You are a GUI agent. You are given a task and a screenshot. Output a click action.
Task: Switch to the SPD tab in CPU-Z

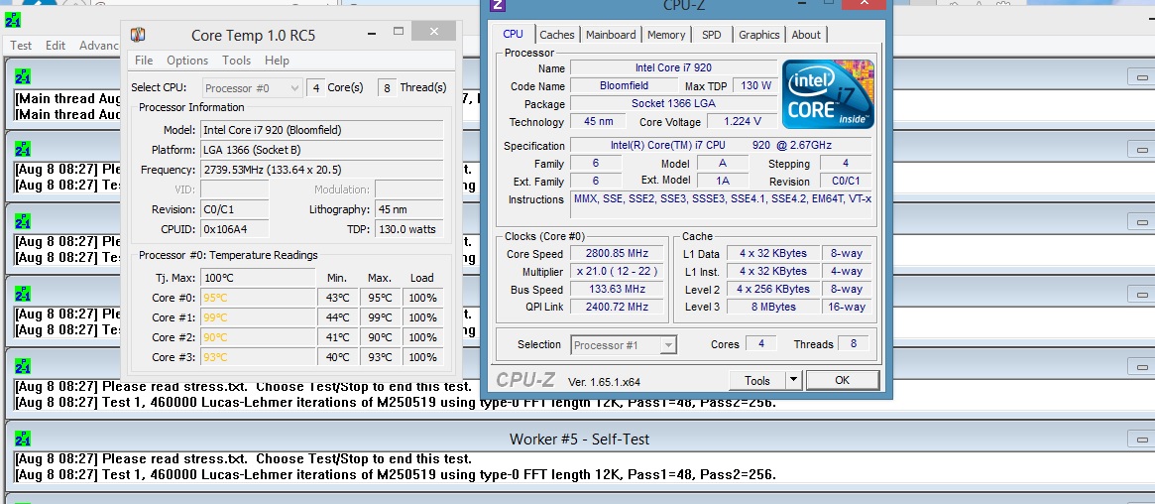[712, 35]
